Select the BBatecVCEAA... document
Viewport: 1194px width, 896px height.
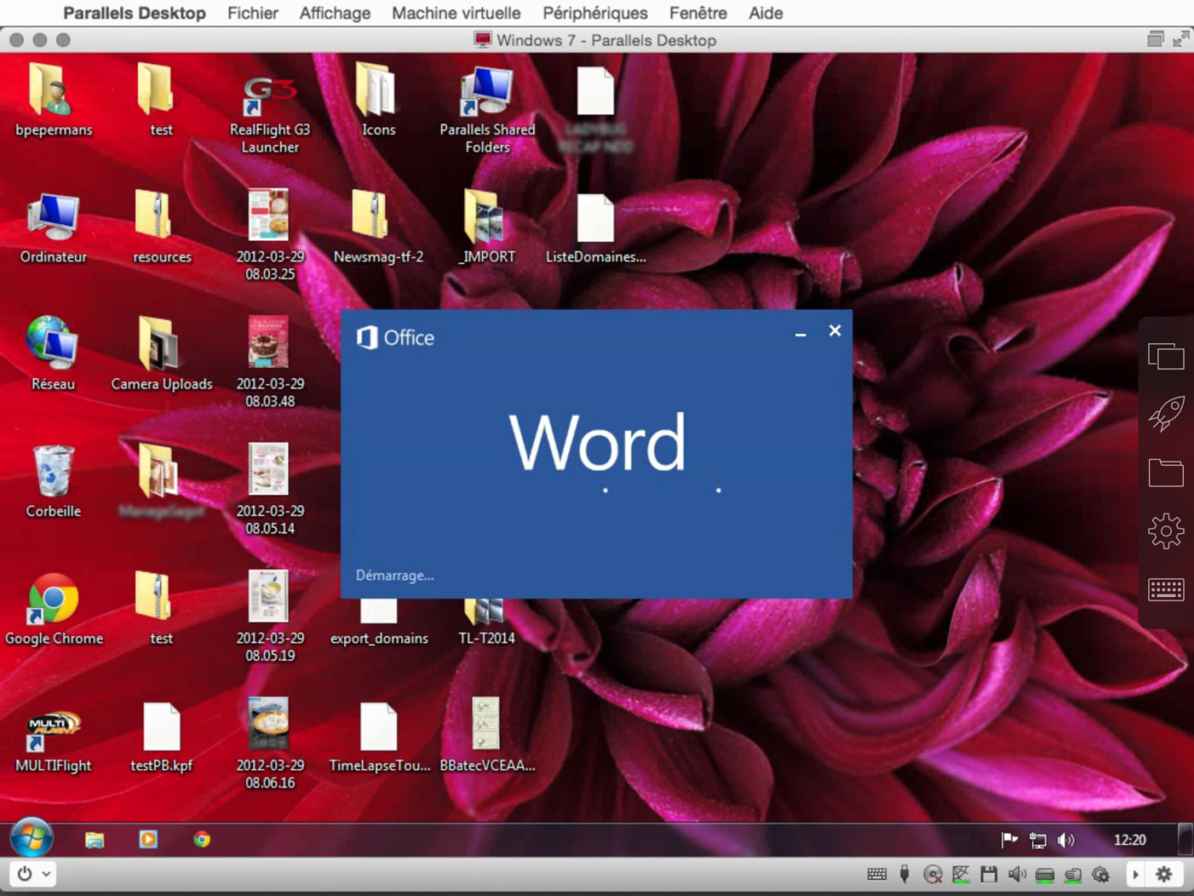click(487, 736)
